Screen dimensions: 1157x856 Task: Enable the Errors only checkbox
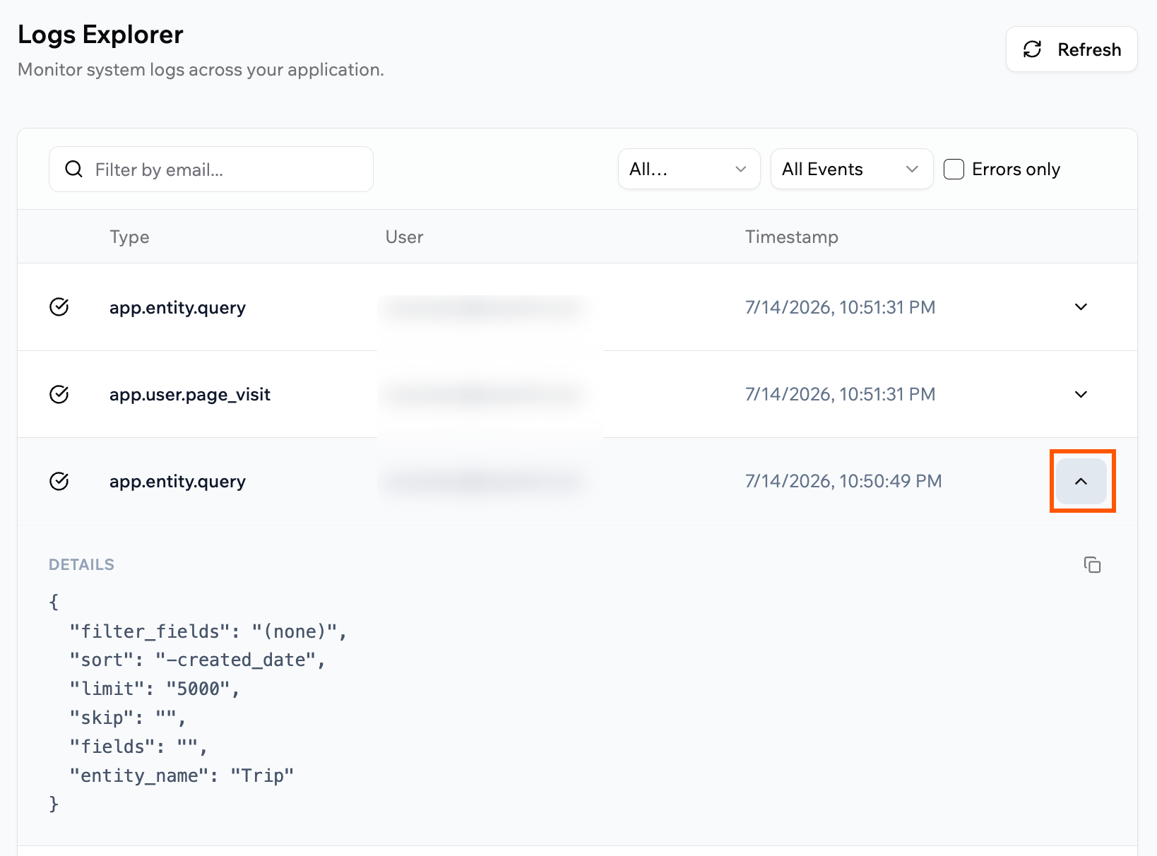(954, 170)
